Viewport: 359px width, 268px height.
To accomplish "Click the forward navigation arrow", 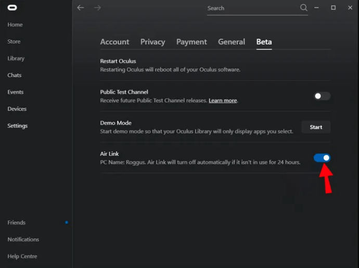I will coord(97,8).
